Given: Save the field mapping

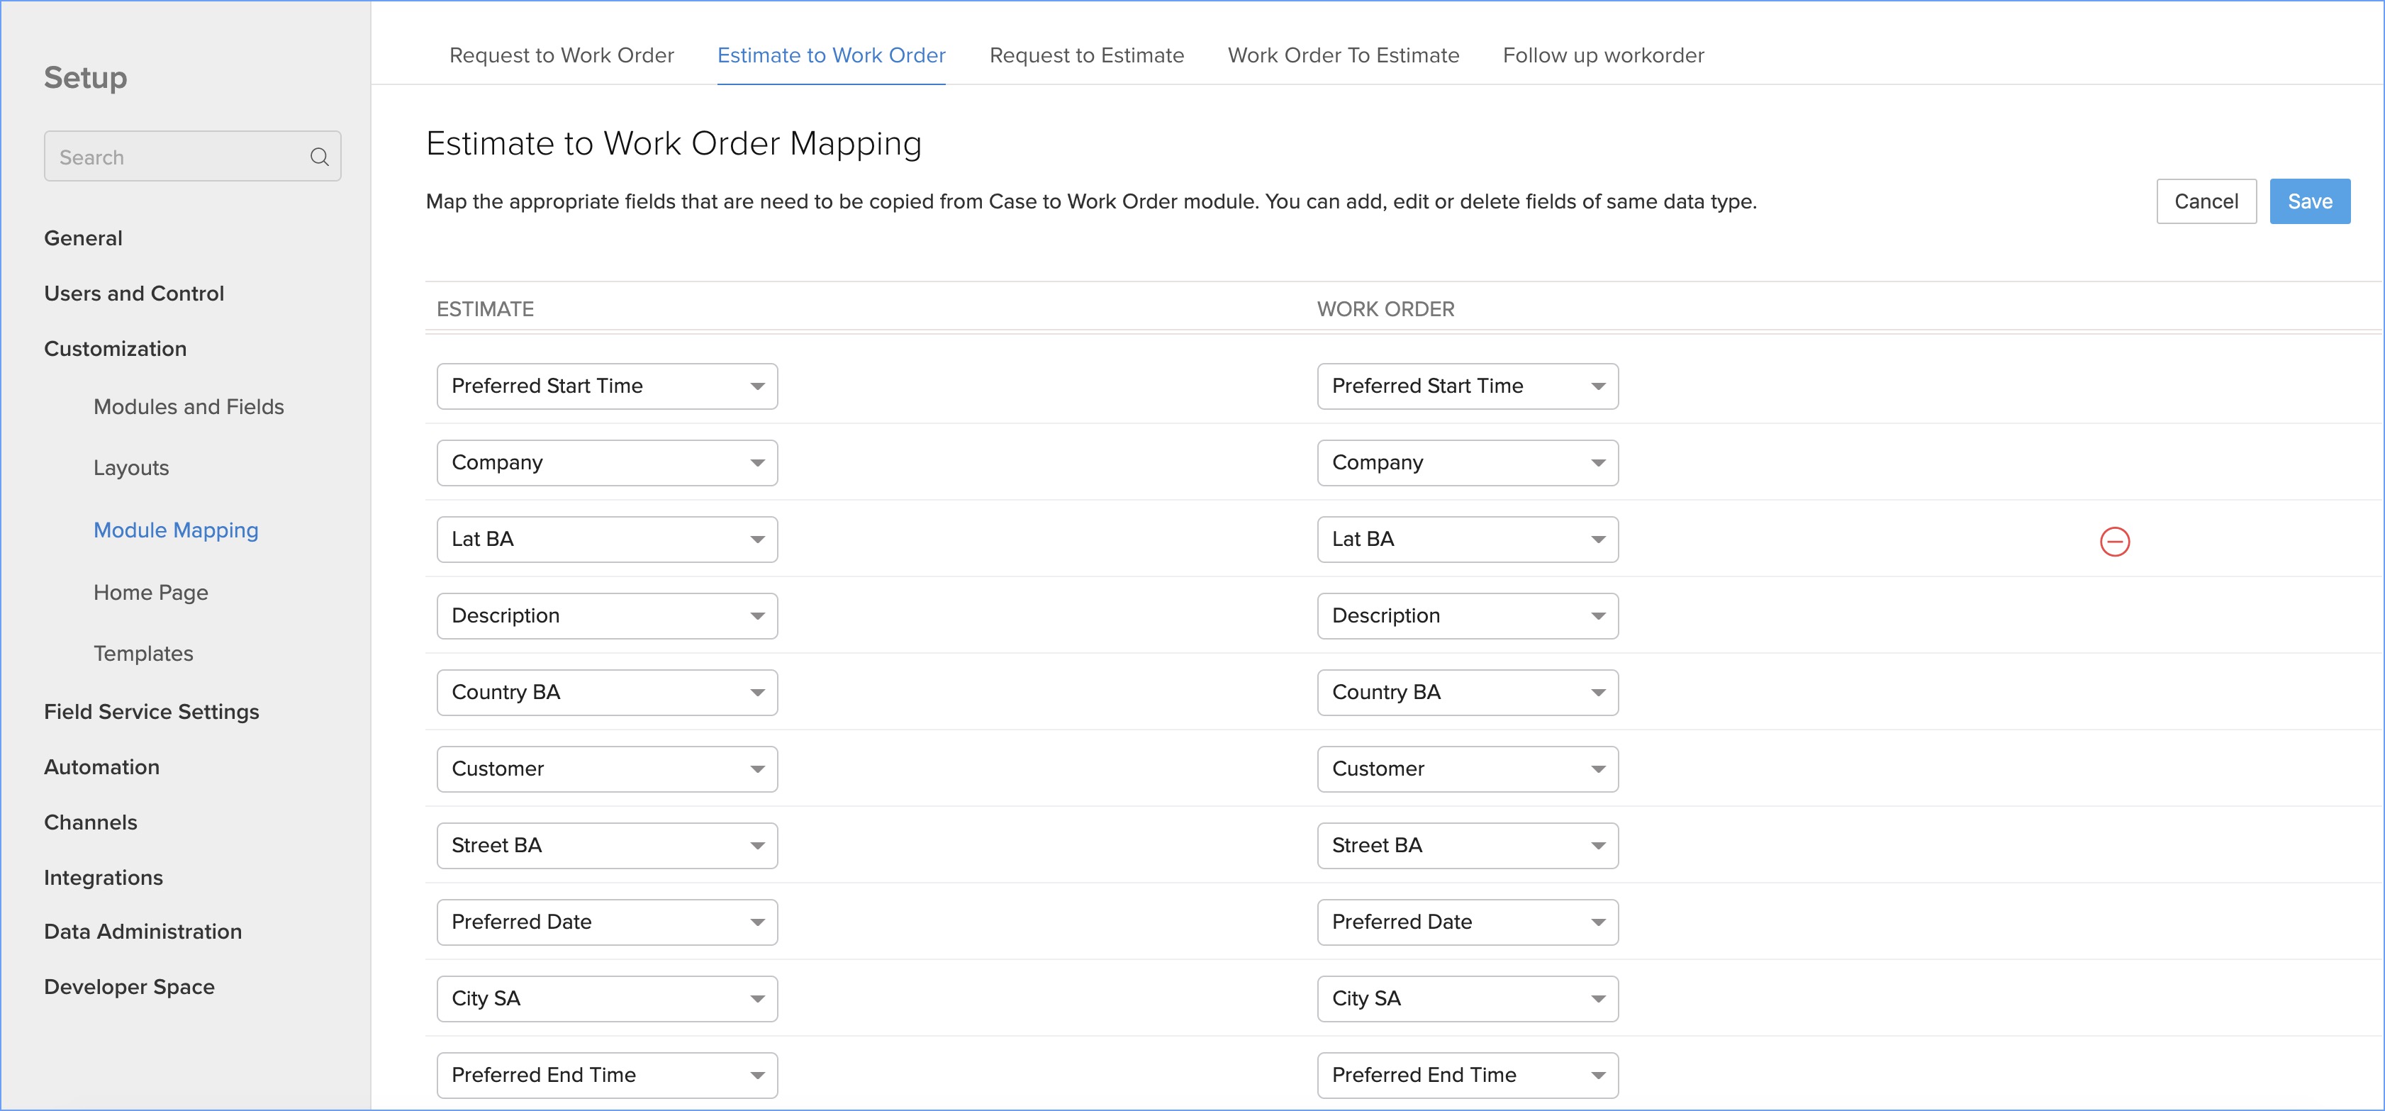Looking at the screenshot, I should pos(2309,201).
